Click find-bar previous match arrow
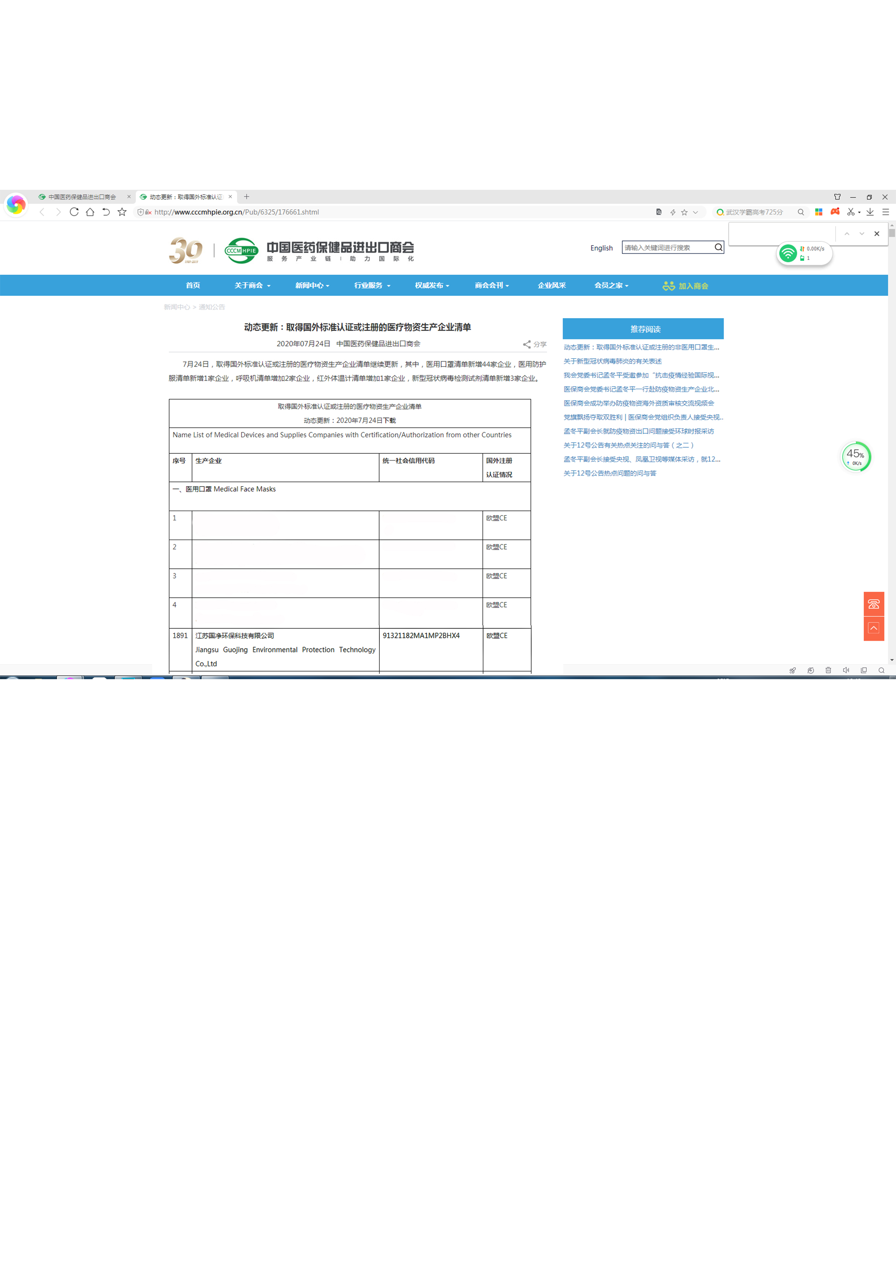Viewport: 896px width, 1268px height. 847,234
